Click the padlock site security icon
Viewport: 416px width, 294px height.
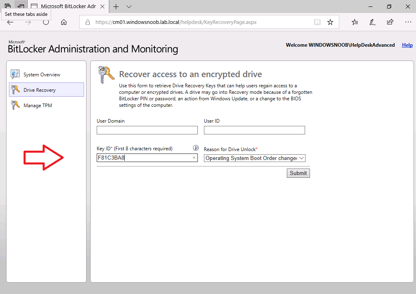click(x=88, y=22)
